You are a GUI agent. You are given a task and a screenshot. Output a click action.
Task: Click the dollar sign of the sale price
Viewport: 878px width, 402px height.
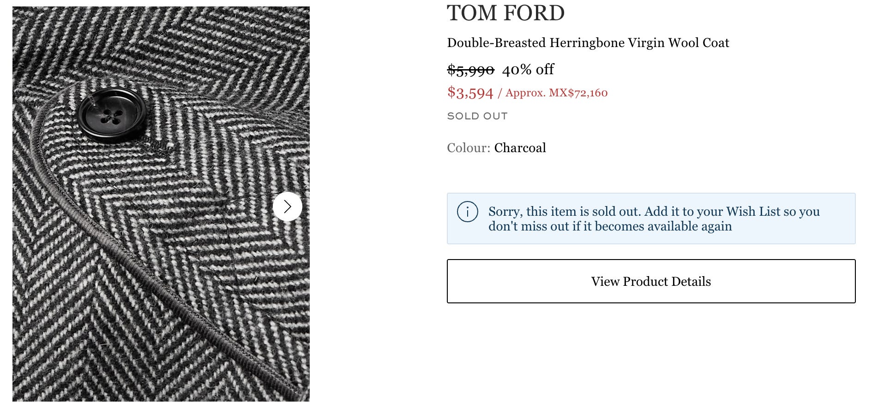pos(451,92)
